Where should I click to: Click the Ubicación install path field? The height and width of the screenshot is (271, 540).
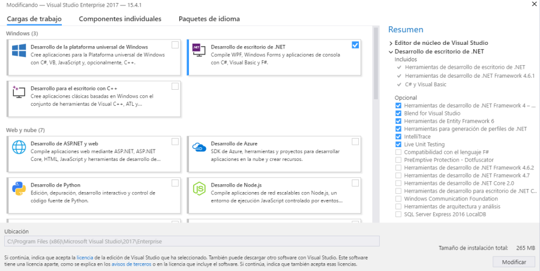tap(191, 241)
